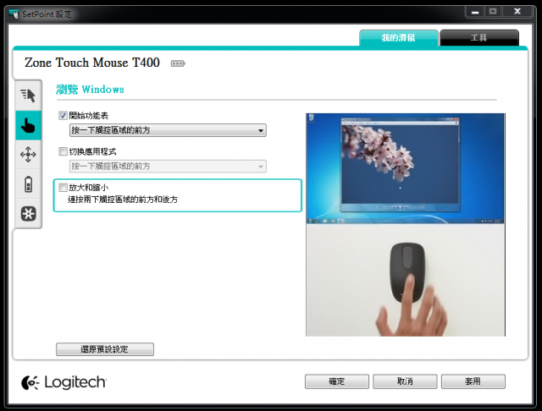This screenshot has width=542, height=411.
Task: Open the pointer and scrolling settings sidebar icon
Action: point(28,96)
